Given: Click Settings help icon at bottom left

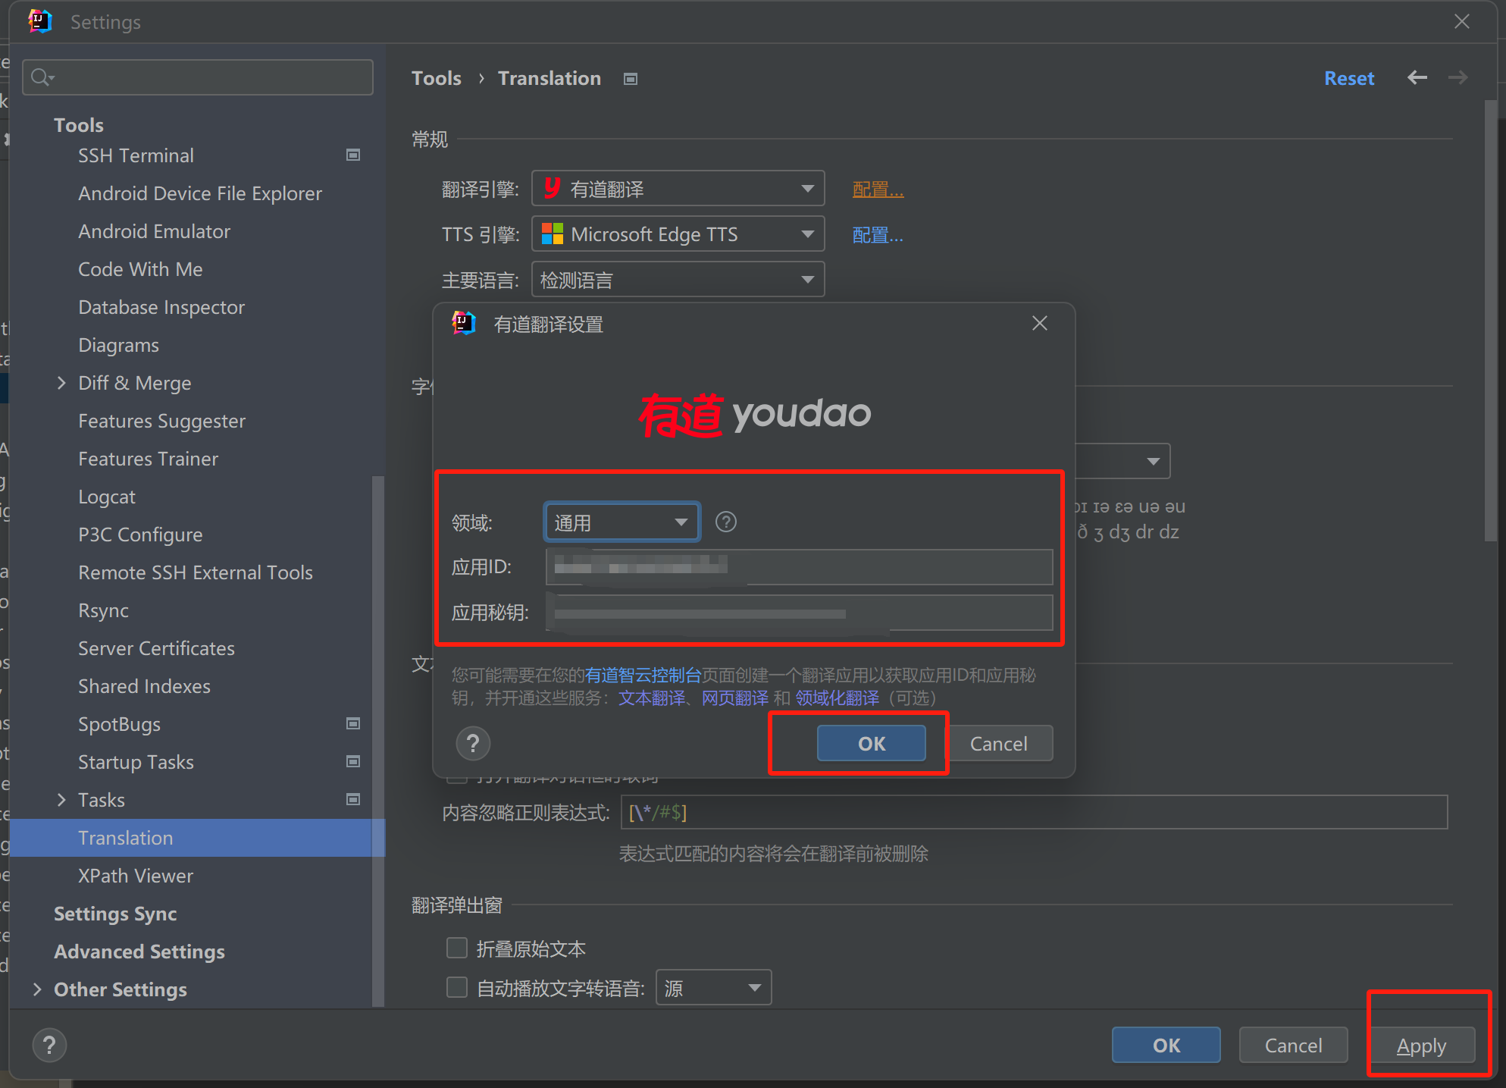Looking at the screenshot, I should click(49, 1046).
